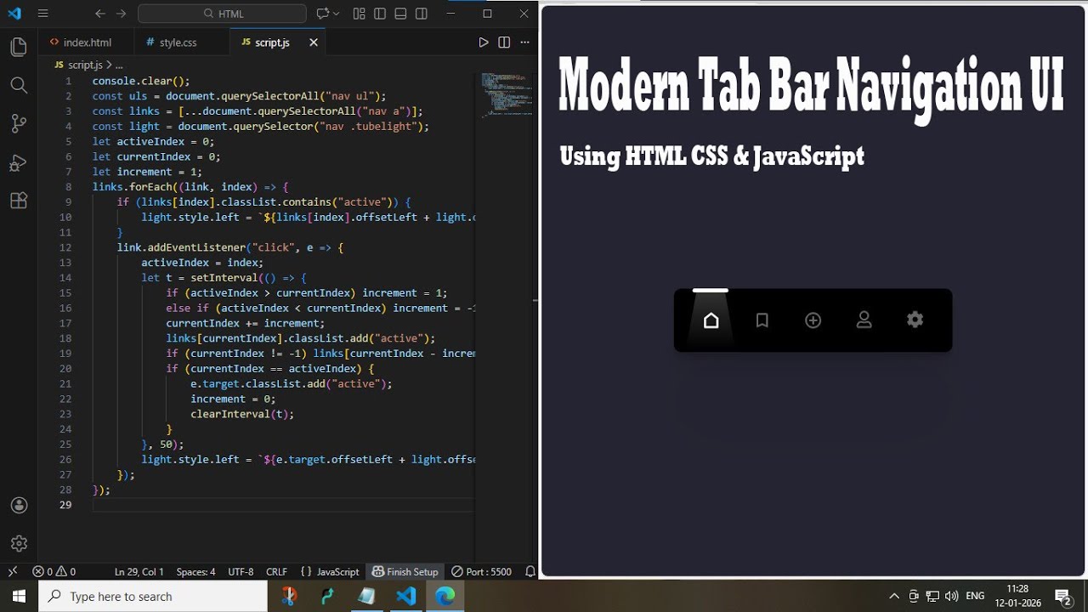
Task: Change indentation via Spaces: 4
Action: (196, 572)
